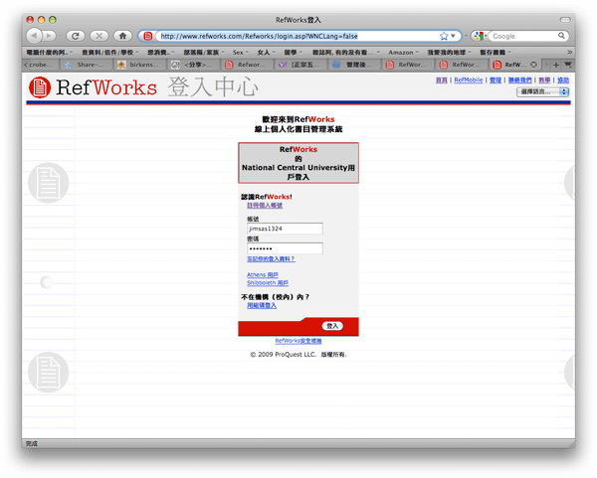597x478 pixels.
Task: Open the Shibboleth 用戶 link
Action: 268,283
